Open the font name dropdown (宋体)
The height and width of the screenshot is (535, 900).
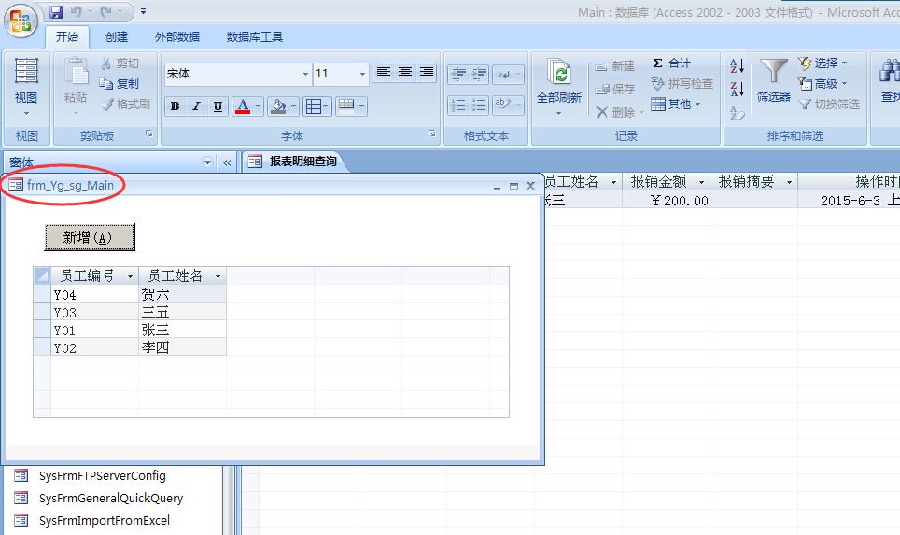tap(305, 74)
